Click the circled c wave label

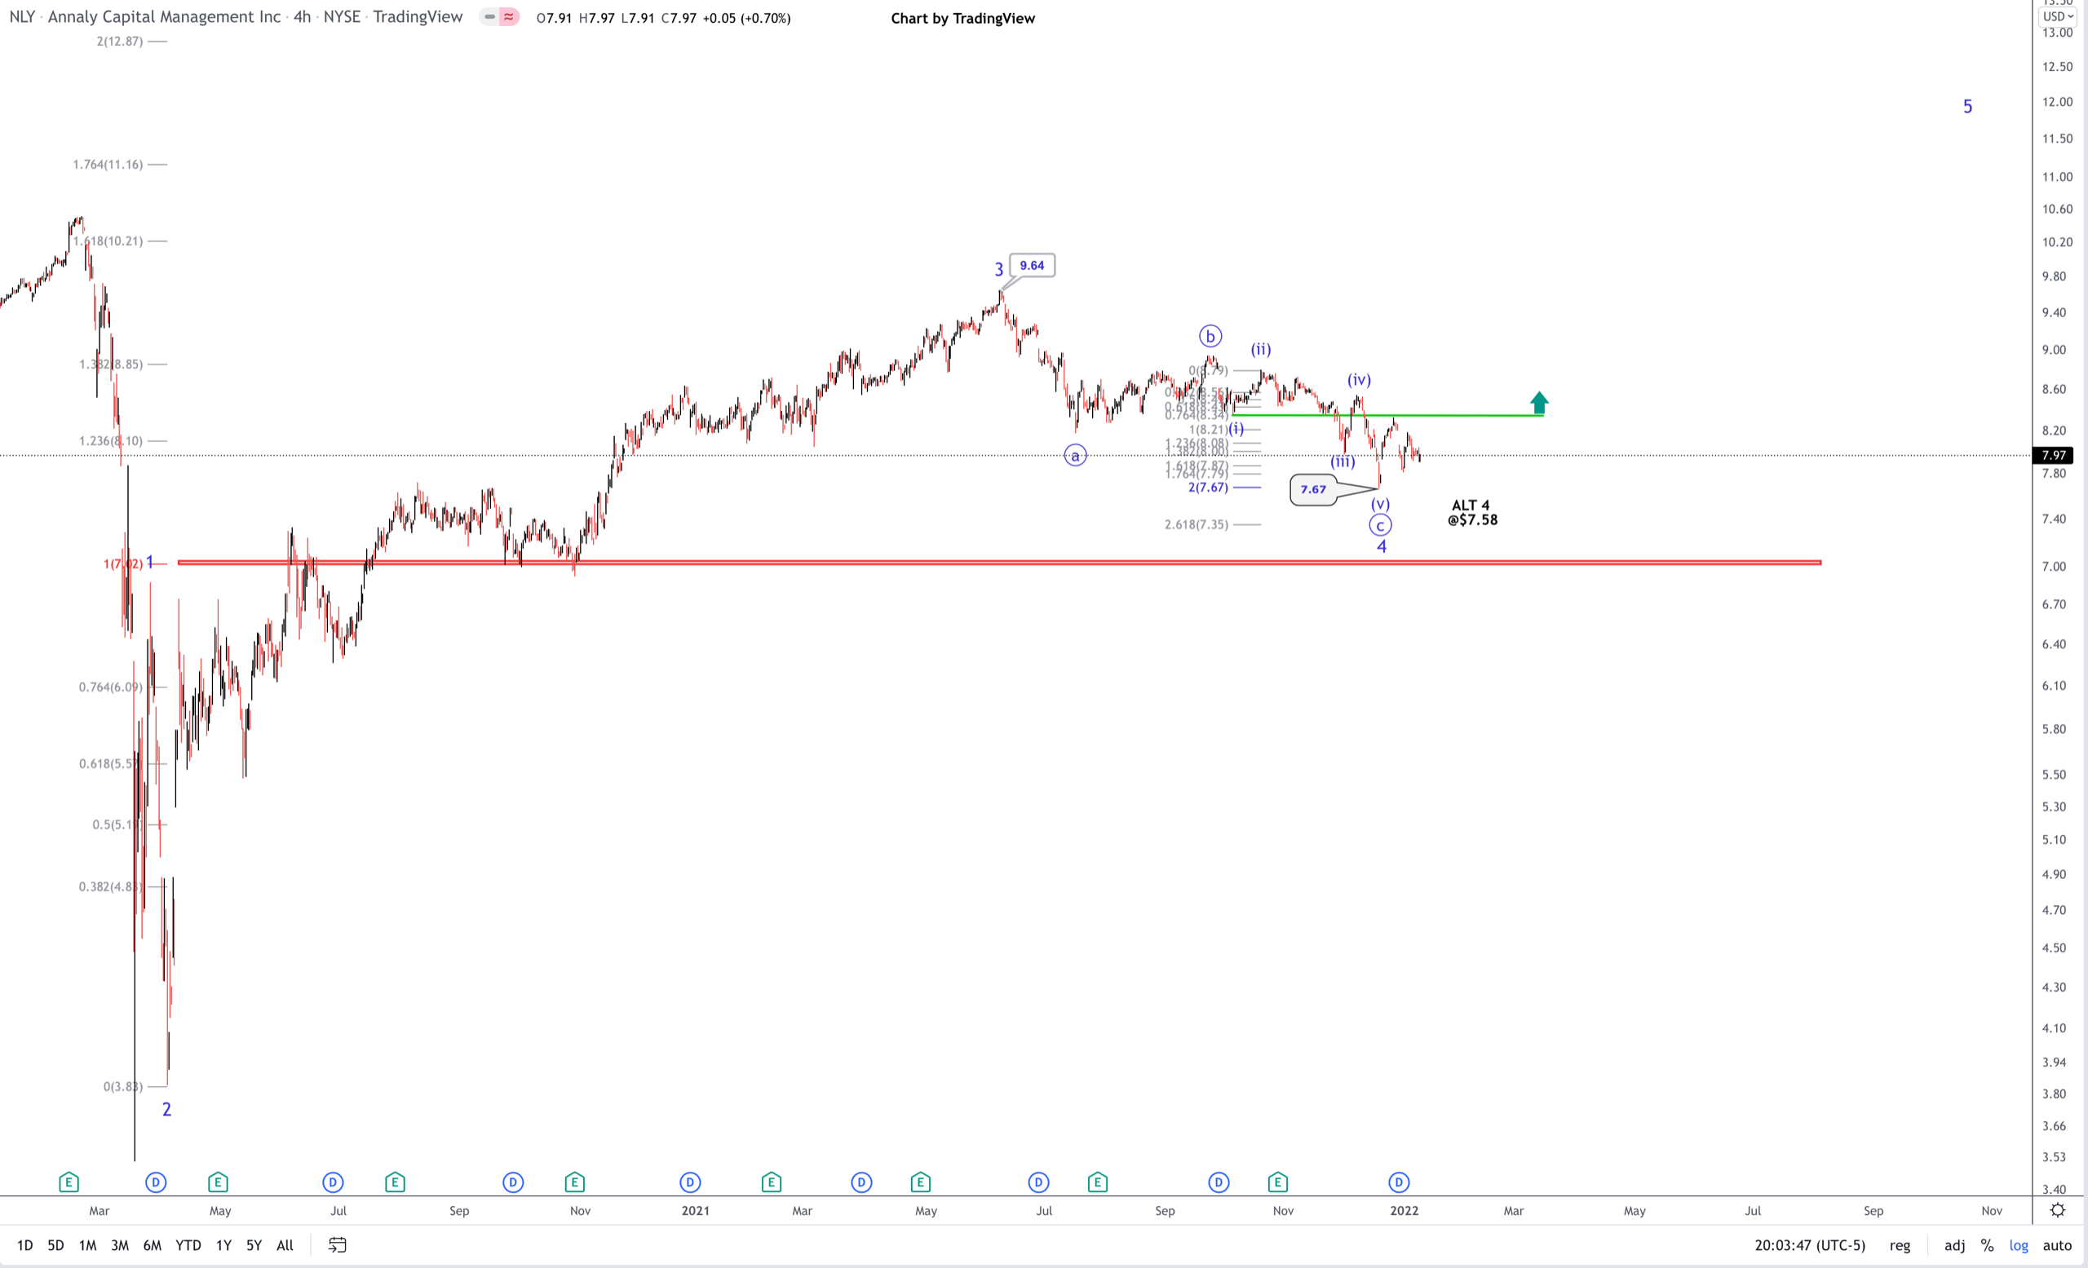coord(1380,525)
